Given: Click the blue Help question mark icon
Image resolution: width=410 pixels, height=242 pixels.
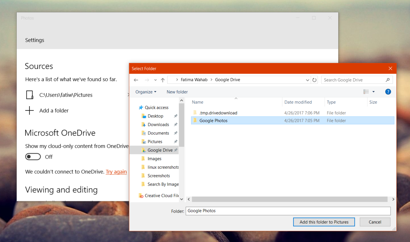Looking at the screenshot, I should (x=388, y=92).
